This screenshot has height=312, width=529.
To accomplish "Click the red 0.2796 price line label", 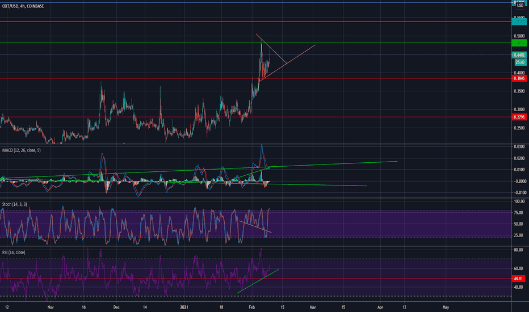I will 519,117.
